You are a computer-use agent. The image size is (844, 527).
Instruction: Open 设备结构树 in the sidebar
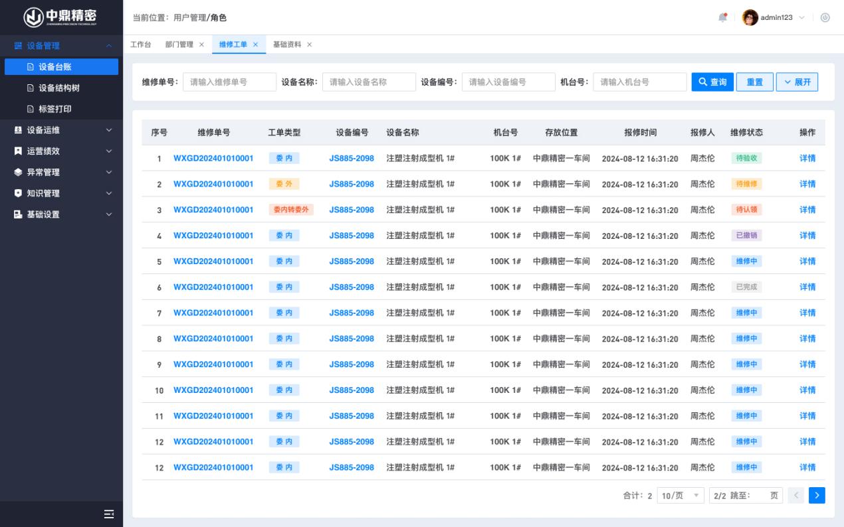click(x=58, y=88)
